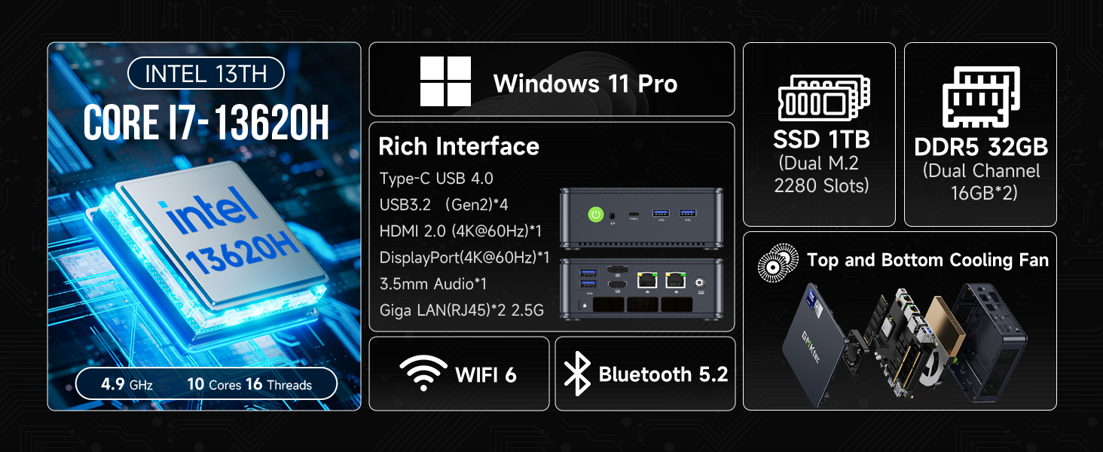Click the "CORE I7-13620H" heading

coord(206,123)
